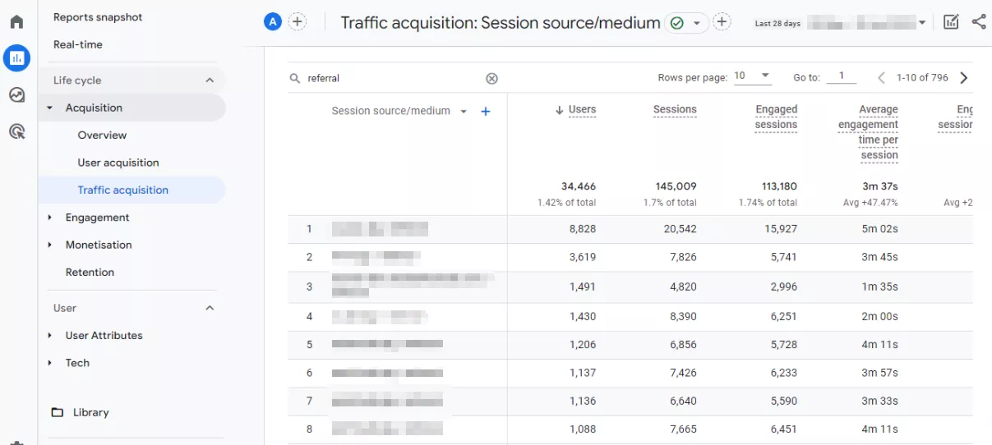This screenshot has width=992, height=445.
Task: Focus the Go to page field
Action: click(x=842, y=76)
